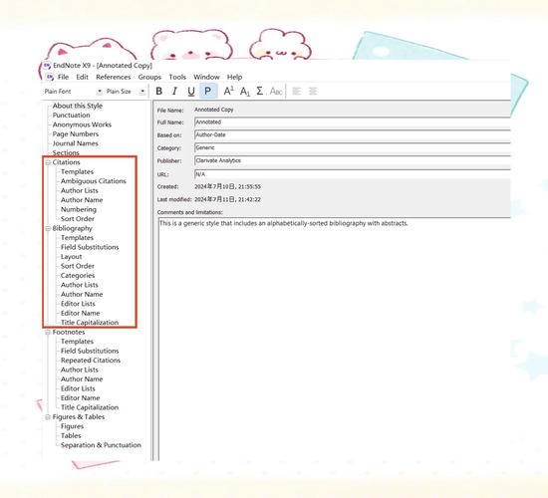548x498 pixels.
Task: Open Templates under Citations
Action: (x=78, y=171)
